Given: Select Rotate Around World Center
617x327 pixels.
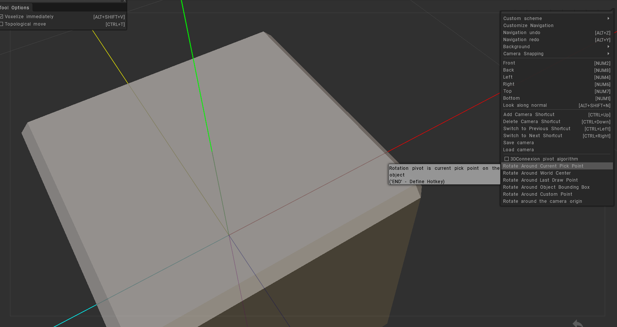Looking at the screenshot, I should click(x=536, y=173).
